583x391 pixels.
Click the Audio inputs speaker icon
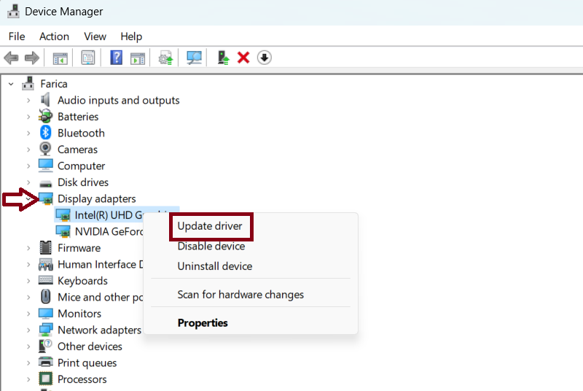[45, 100]
